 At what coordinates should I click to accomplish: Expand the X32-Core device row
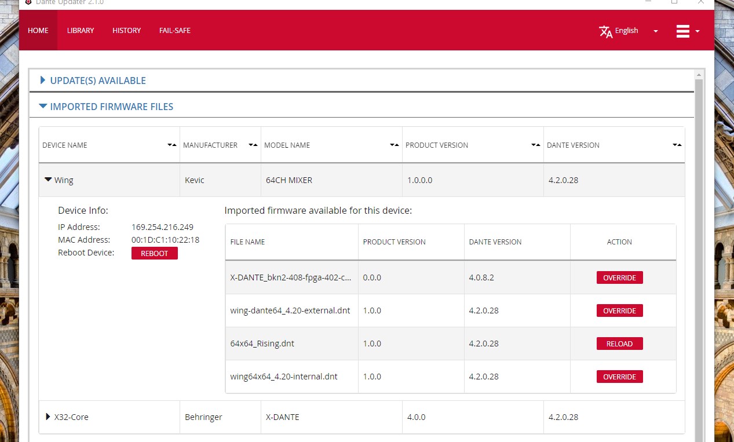48,417
